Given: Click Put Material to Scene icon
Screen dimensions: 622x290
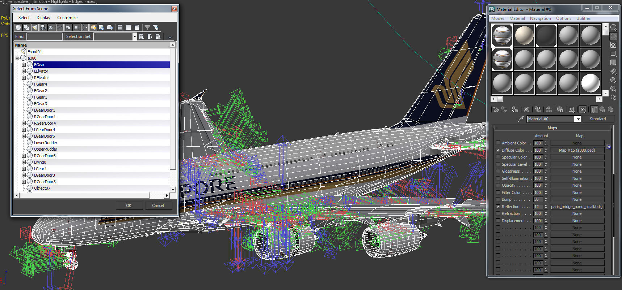Looking at the screenshot, I should click(504, 109).
